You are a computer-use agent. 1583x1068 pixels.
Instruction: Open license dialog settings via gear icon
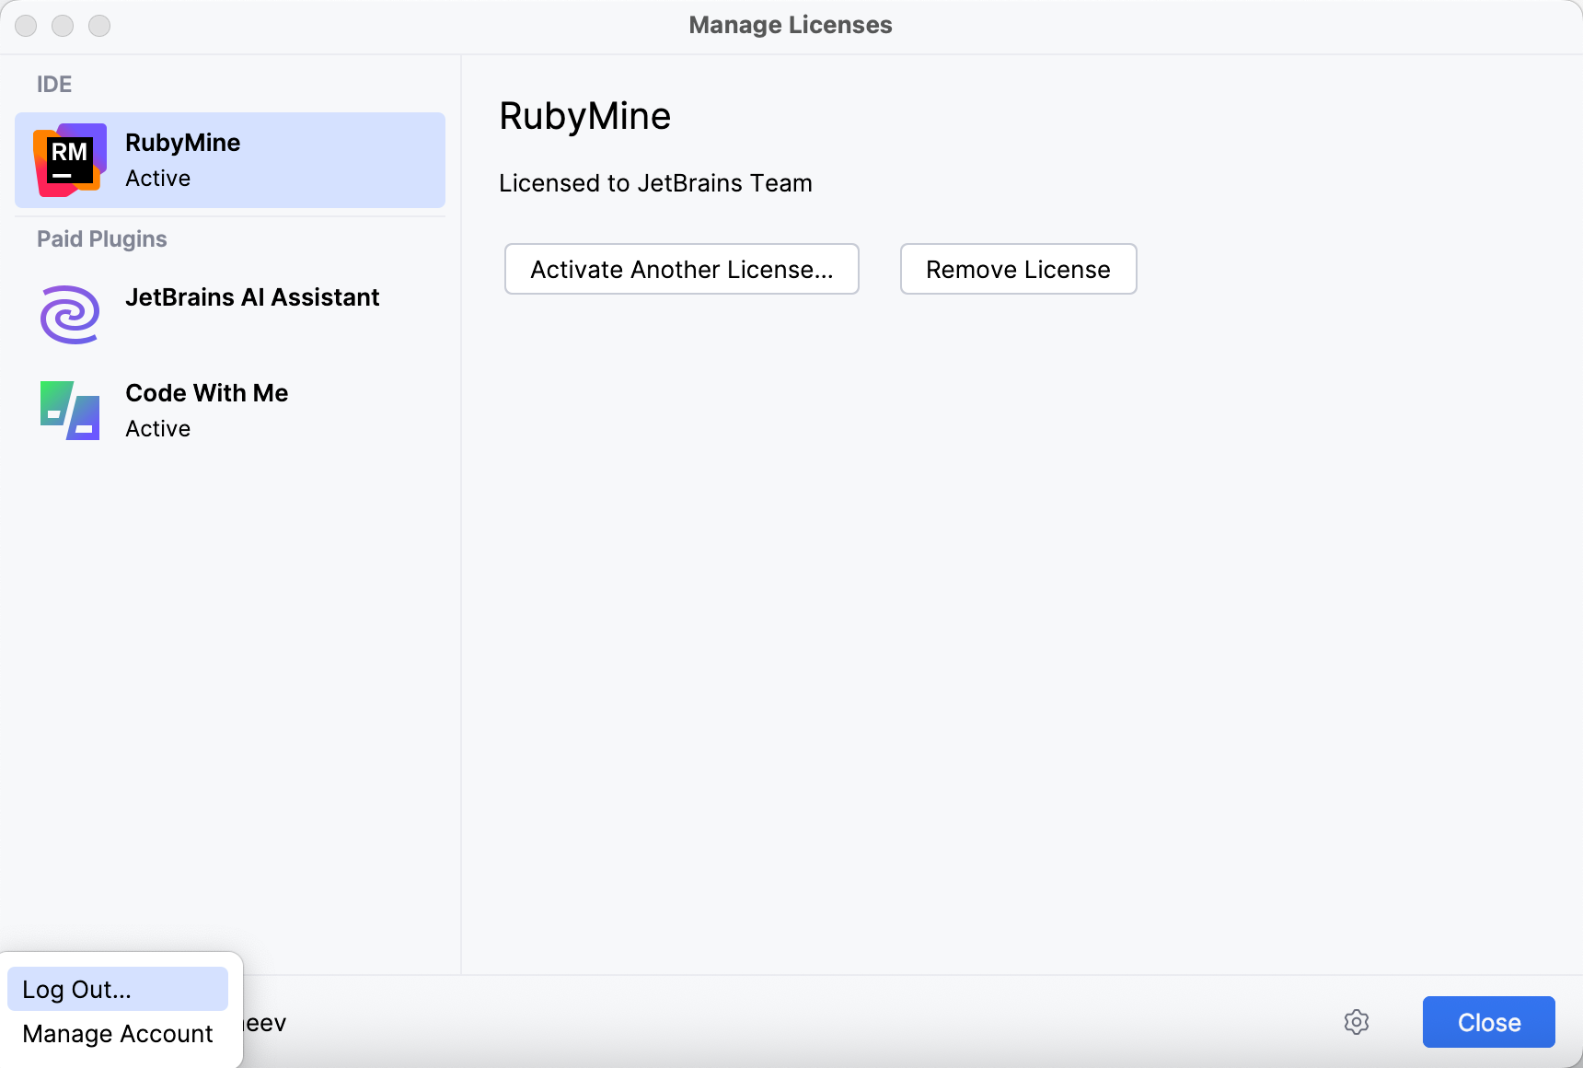coord(1357,1022)
